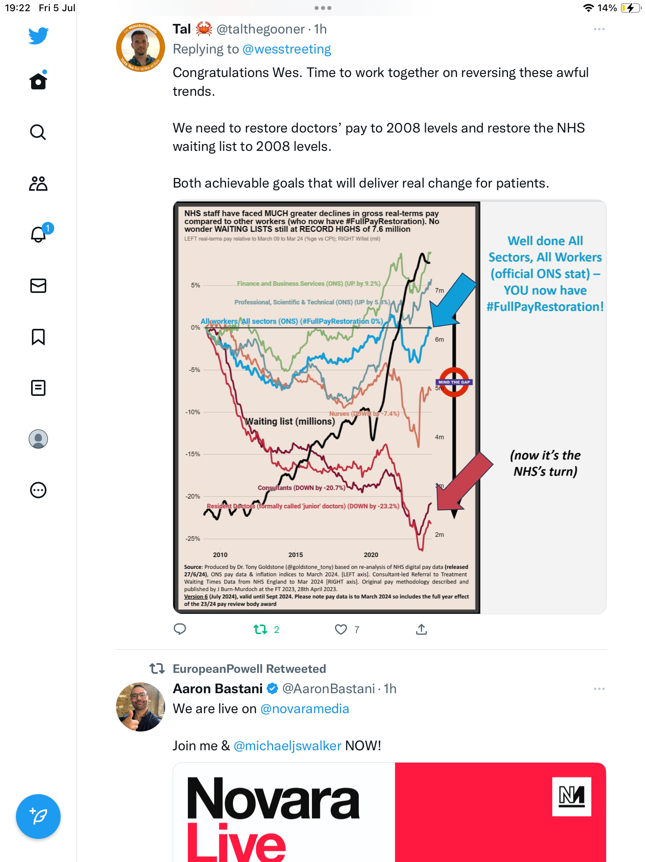The image size is (646, 862).
Task: Open the Profile page icon
Action: coord(38,439)
